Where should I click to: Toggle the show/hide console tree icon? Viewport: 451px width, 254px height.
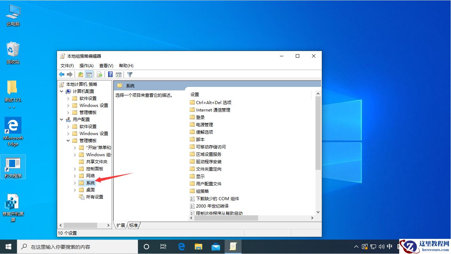tap(89, 74)
